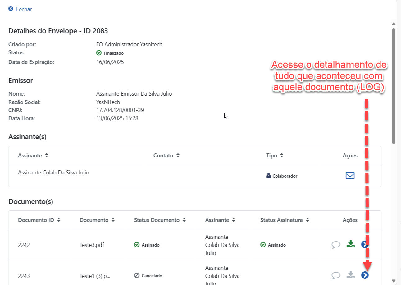Sort documents by Documento ID column
The width and height of the screenshot is (401, 285).
pyautogui.click(x=39, y=220)
